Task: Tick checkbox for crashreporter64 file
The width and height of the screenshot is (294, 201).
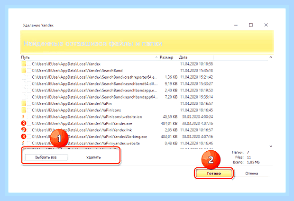Action: click(29, 77)
